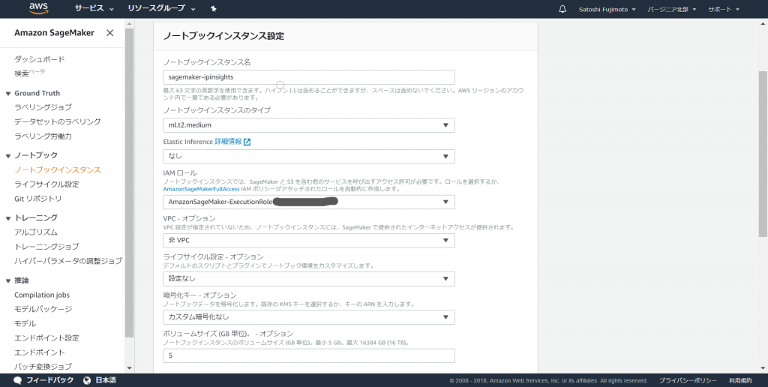Screen dimensions: 768x387
Task: Open Compilation jobs
Action: point(42,295)
